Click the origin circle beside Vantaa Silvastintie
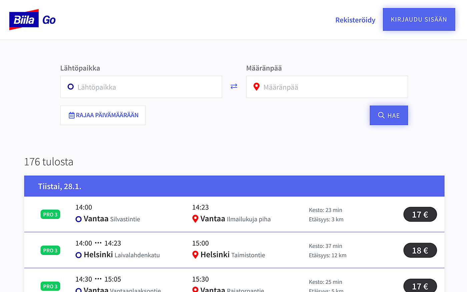Image resolution: width=467 pixels, height=292 pixels. click(x=79, y=219)
